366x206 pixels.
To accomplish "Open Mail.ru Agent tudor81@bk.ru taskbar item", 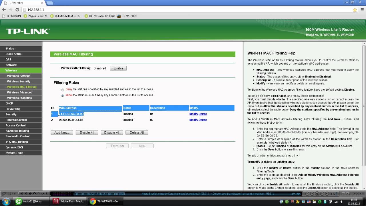I will [x=31, y=201].
